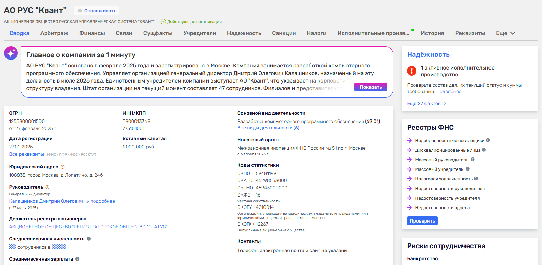Click help icon by Дисквалифицированные лица
Viewport: 542px width, 265px height.
[484, 150]
